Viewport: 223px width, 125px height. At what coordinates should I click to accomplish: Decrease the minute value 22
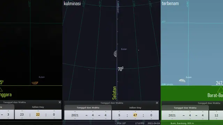coord(38,118)
